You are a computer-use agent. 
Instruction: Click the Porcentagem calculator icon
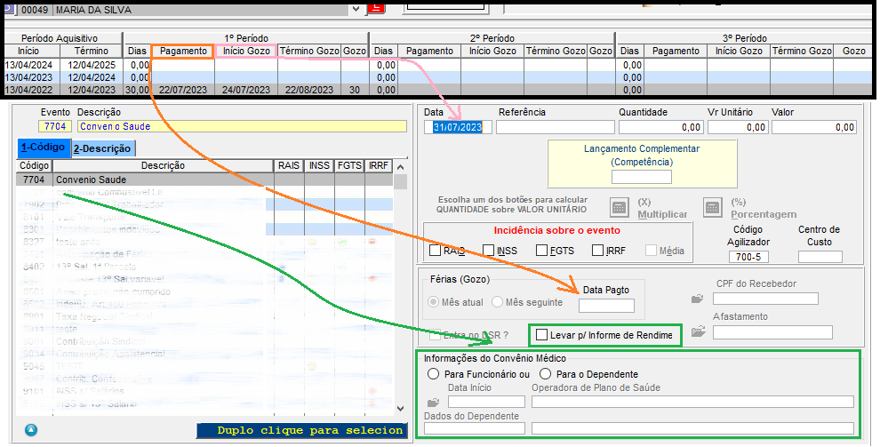(712, 208)
